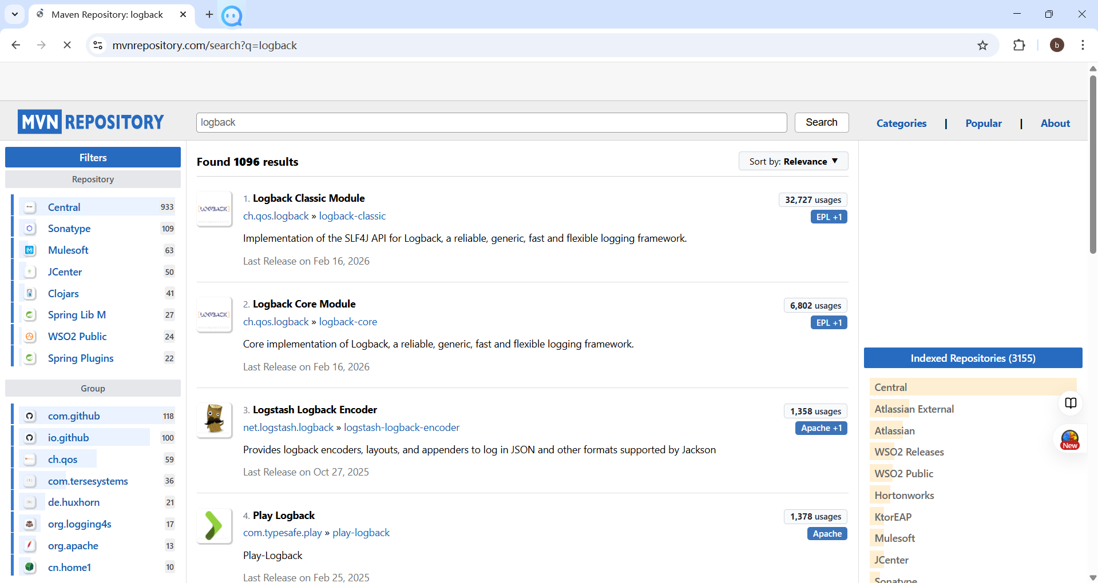Open the com.typesafe.play group link
The height and width of the screenshot is (583, 1098).
282,533
